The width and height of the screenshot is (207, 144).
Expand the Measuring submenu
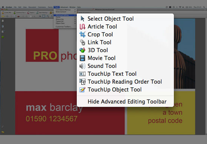65,19
